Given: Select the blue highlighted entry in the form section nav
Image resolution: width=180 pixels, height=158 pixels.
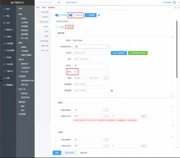Looking at the screenshot, I should (x=46, y=26).
